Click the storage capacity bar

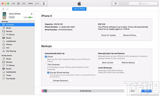[x=83, y=91]
